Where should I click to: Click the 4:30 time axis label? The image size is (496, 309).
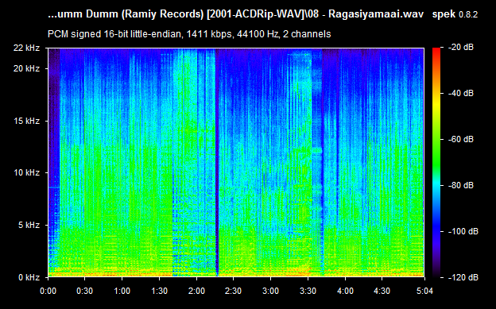382,291
